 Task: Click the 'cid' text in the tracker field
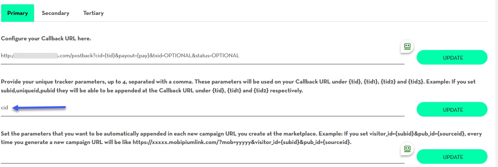click(4, 108)
